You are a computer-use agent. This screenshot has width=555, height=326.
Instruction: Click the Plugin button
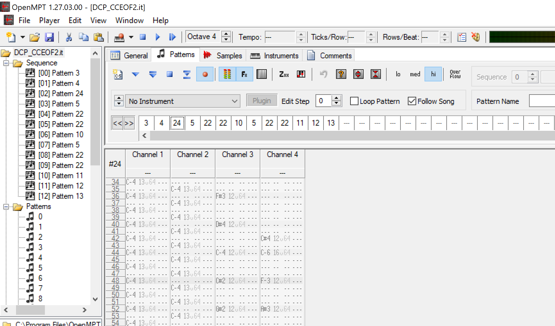pos(262,101)
